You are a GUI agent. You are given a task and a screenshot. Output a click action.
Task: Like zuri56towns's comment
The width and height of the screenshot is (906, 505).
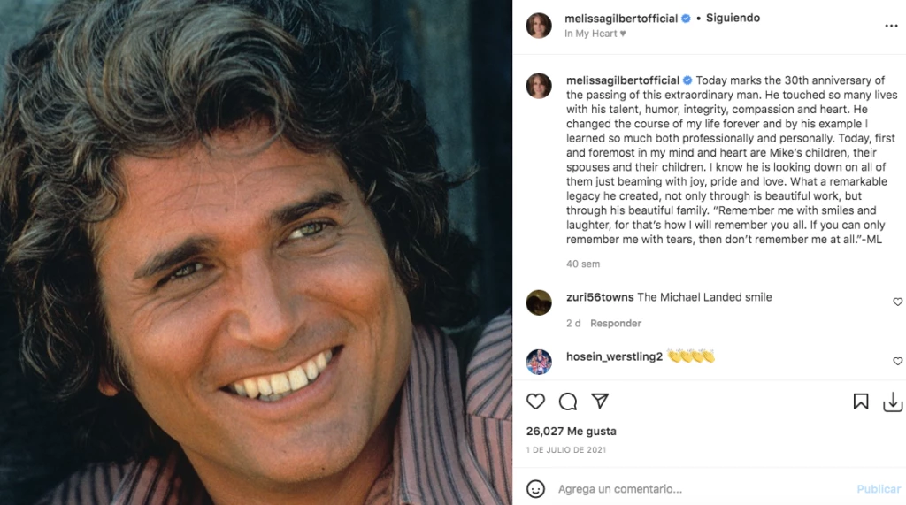tap(897, 302)
